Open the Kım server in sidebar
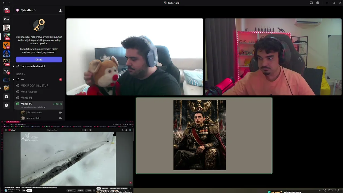 click(6, 19)
